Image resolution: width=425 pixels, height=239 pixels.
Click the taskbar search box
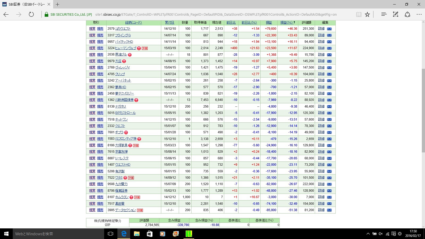pos(58,234)
